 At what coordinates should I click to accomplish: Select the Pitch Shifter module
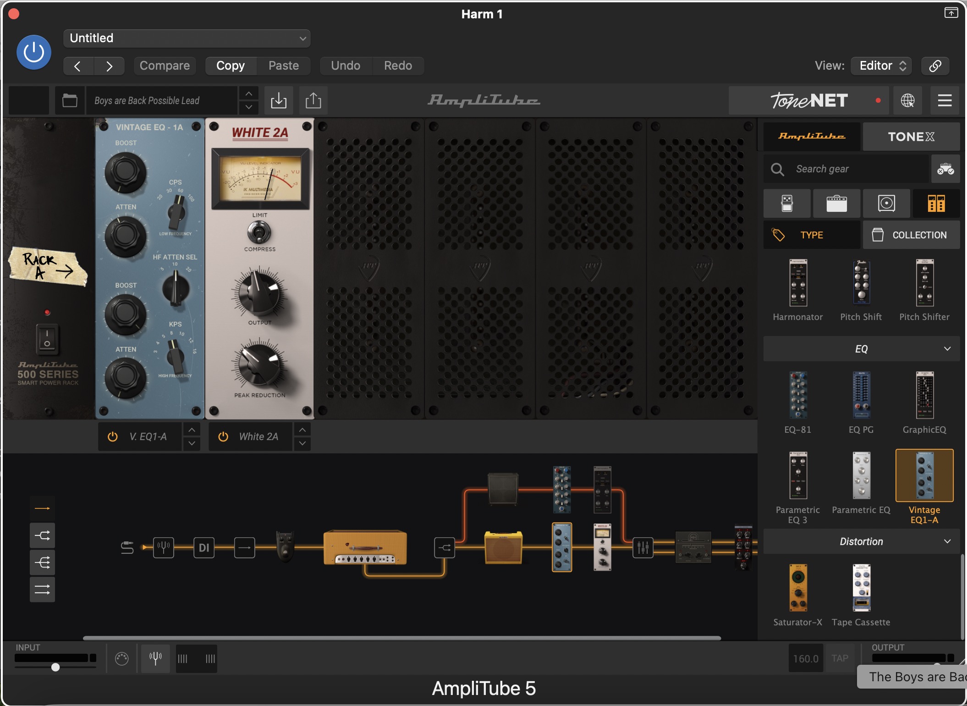(924, 291)
